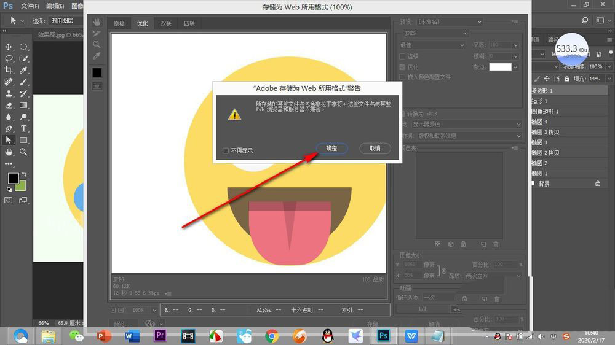
Task: Enable the 连续 checkbox
Action: (x=402, y=56)
